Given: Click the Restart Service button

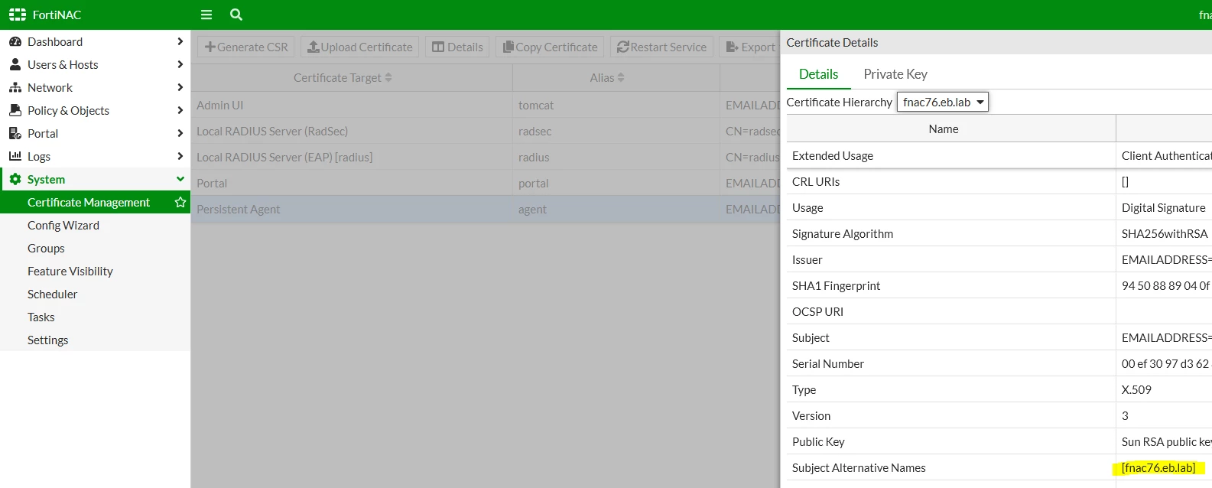Looking at the screenshot, I should tap(661, 47).
